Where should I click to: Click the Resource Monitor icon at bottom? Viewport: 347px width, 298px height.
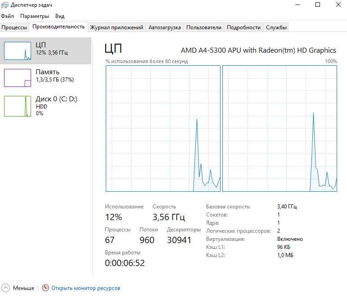pyautogui.click(x=45, y=288)
